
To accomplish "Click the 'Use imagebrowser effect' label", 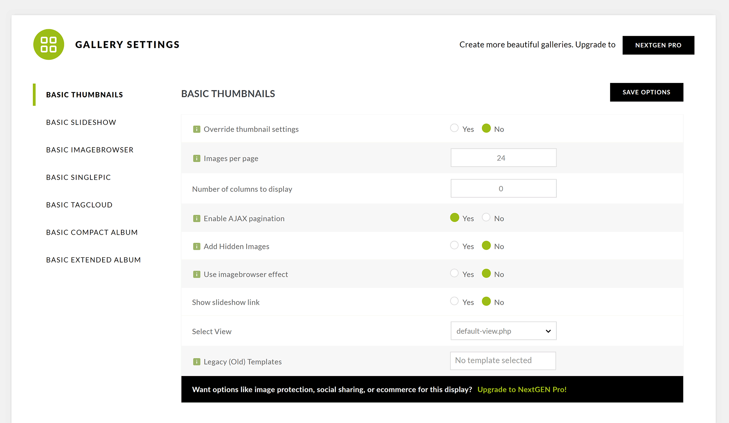I will point(246,274).
